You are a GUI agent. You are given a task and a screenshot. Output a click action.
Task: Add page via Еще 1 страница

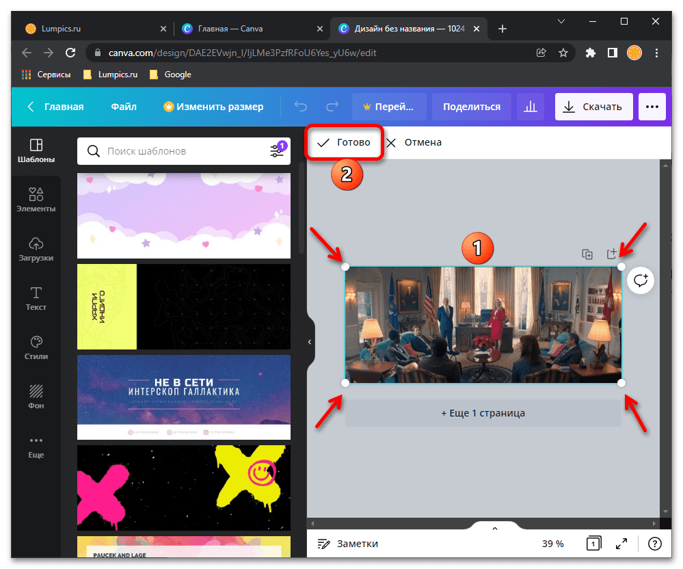coord(483,413)
